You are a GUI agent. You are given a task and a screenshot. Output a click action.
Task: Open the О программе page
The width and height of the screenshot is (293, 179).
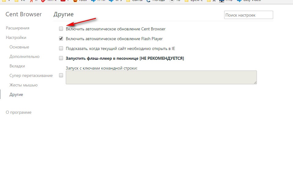tap(19, 112)
